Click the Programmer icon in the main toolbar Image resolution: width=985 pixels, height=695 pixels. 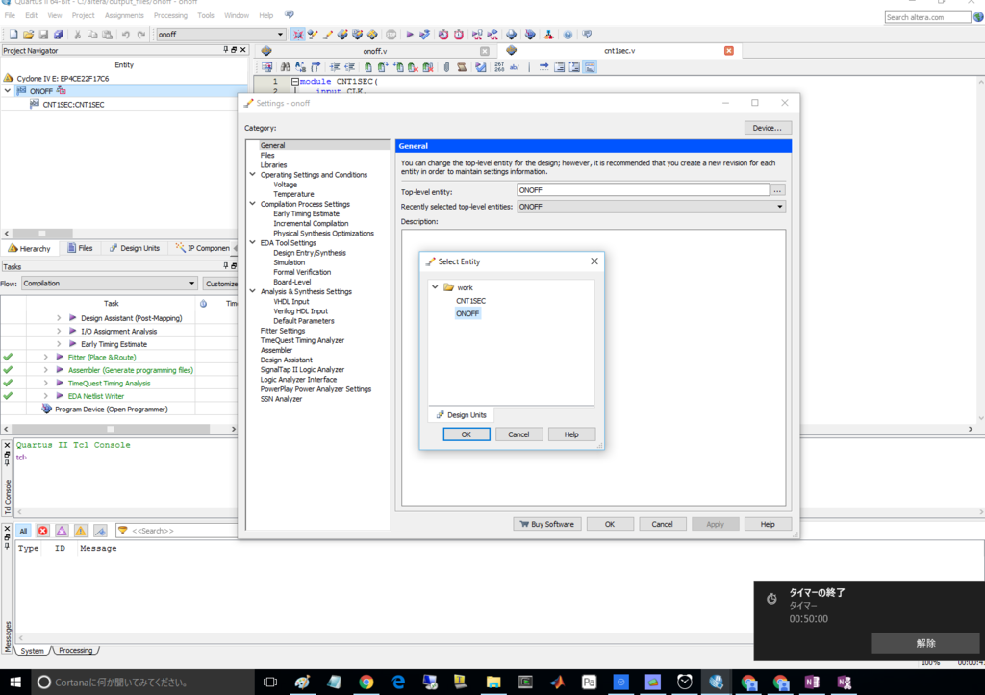pos(530,35)
